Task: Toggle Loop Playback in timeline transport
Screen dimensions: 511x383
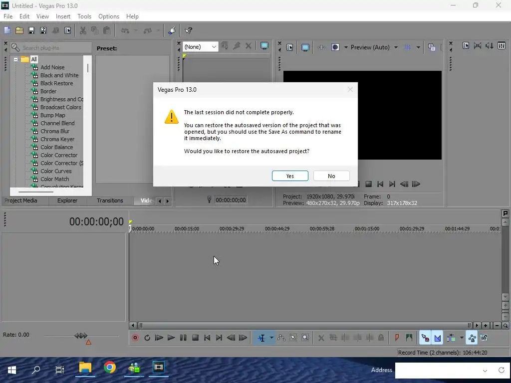Action: click(x=147, y=338)
